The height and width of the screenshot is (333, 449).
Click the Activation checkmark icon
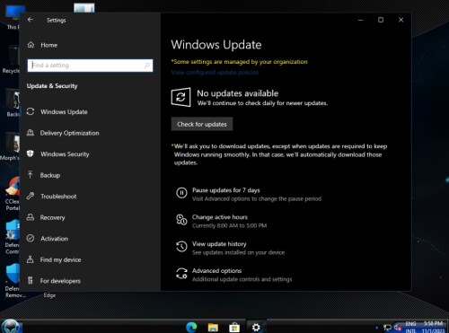pyautogui.click(x=31, y=238)
